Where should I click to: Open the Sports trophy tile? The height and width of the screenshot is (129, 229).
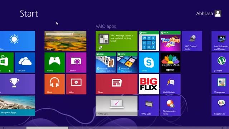[x=18, y=84]
